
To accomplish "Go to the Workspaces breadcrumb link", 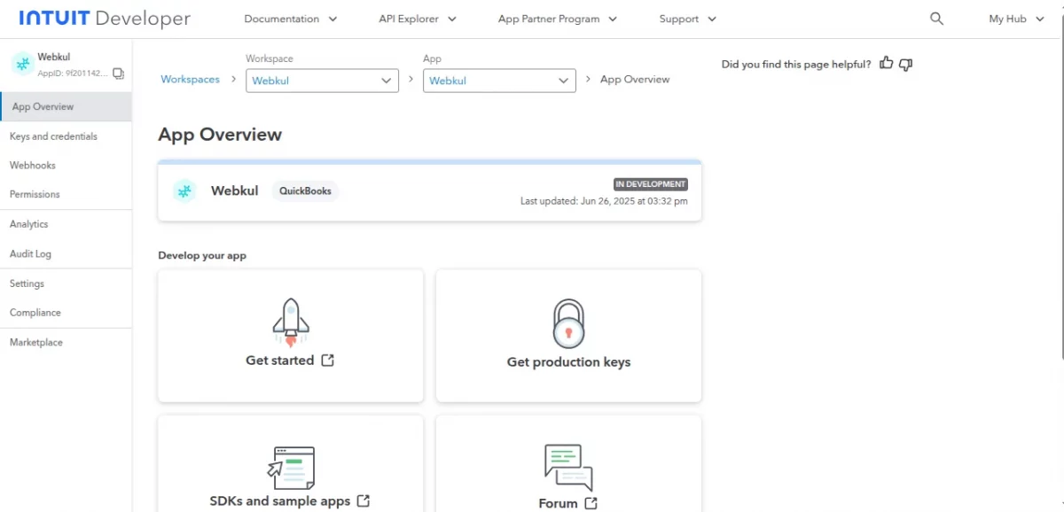I will tap(190, 79).
